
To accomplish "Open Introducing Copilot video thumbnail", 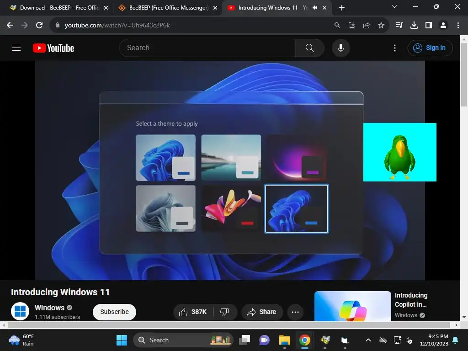I will point(352,306).
